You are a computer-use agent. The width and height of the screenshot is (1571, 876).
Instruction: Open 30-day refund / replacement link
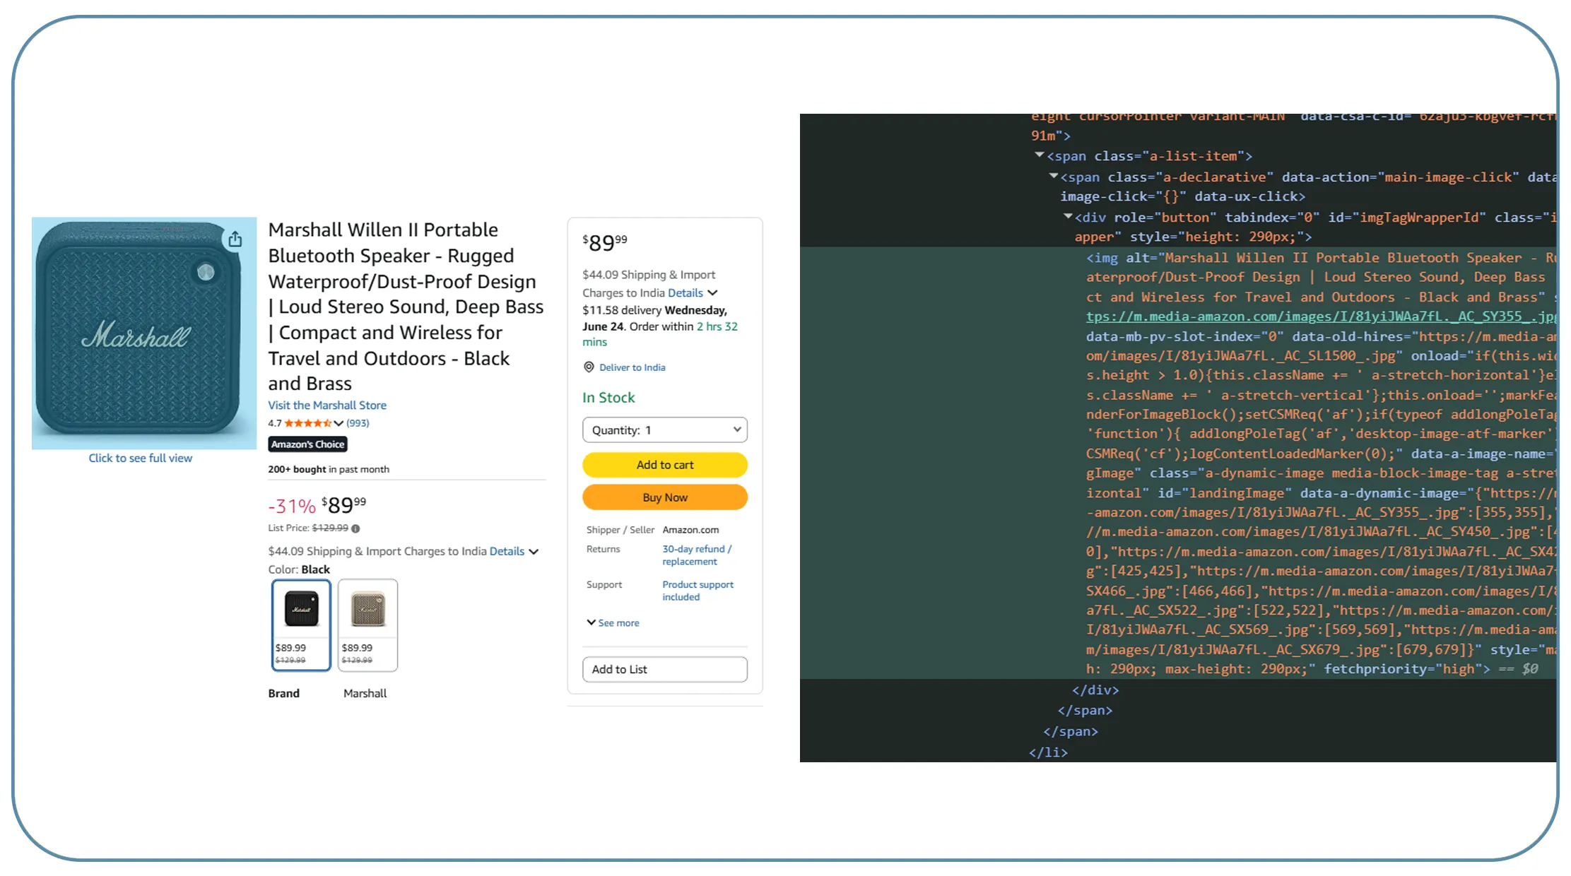(x=697, y=555)
